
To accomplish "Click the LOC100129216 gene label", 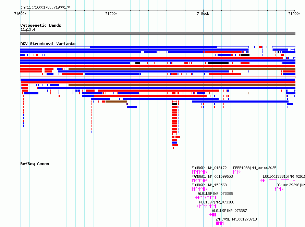I will (290, 185).
